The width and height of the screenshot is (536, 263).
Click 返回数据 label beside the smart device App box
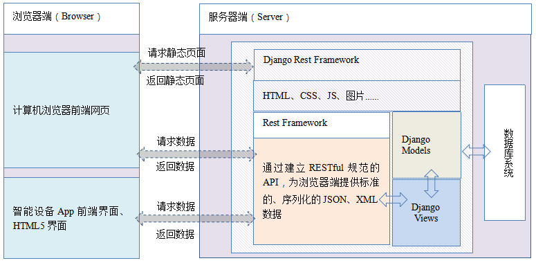pyautogui.click(x=176, y=234)
